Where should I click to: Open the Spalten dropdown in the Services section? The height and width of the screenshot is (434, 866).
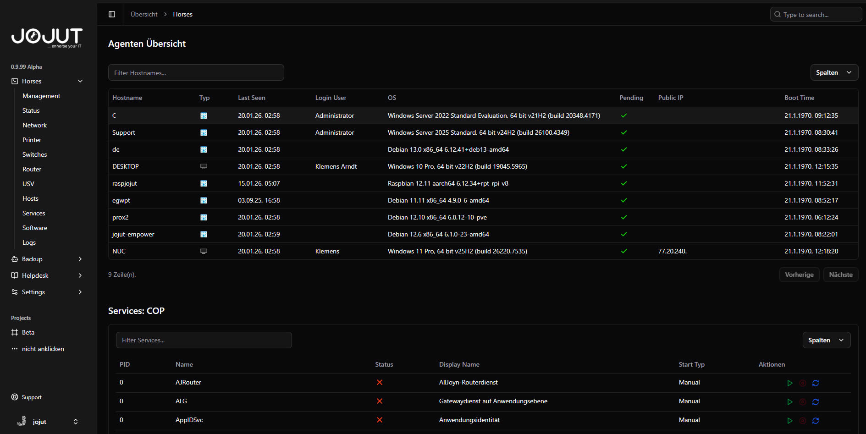tap(826, 340)
